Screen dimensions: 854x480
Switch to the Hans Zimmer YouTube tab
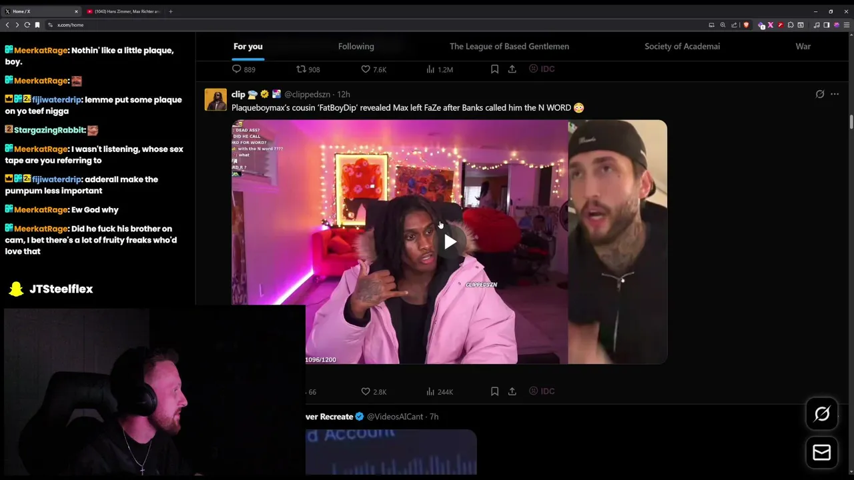123,11
